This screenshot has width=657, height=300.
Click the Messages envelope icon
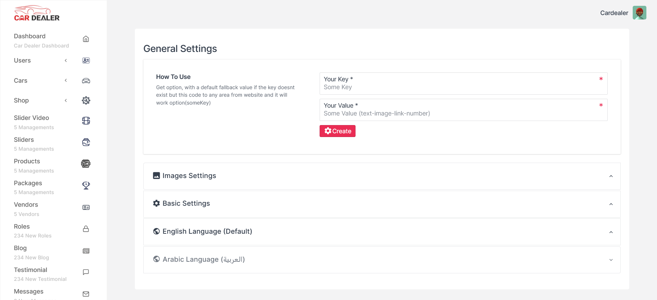[86, 294]
